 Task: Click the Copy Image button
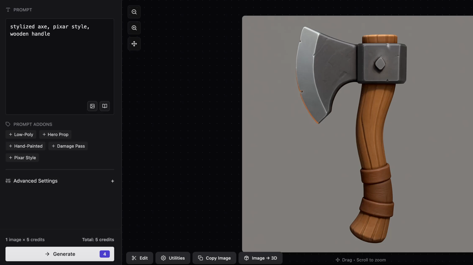coord(215,258)
